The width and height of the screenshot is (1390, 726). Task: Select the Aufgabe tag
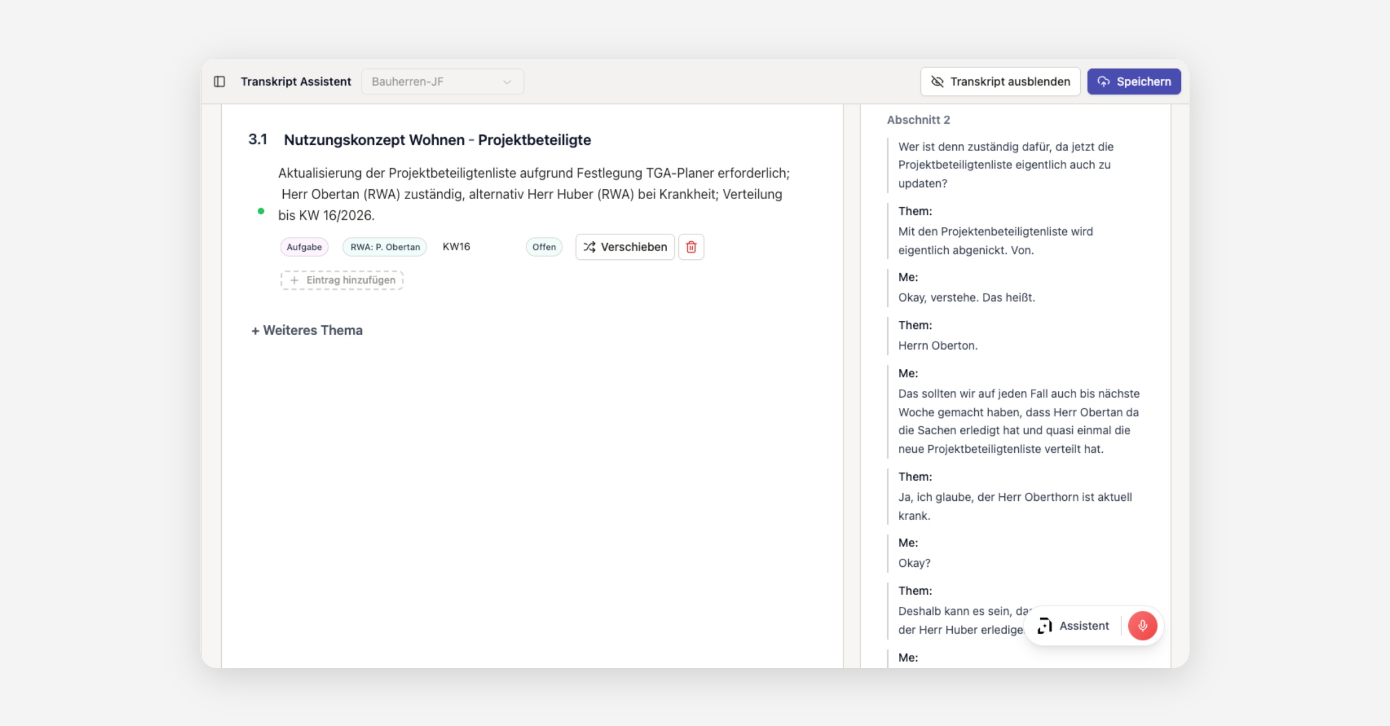point(304,247)
